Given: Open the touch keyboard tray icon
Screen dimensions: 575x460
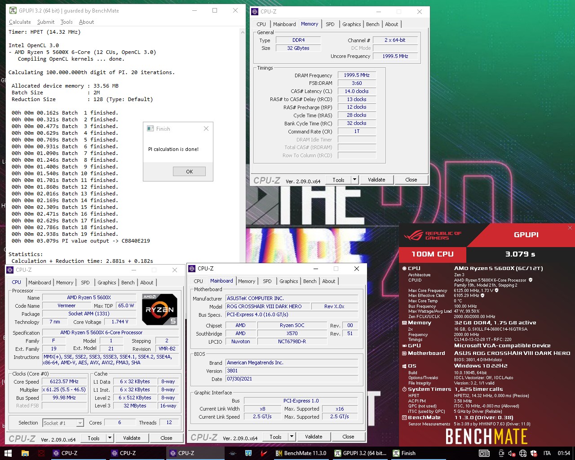Looking at the screenshot, I should pyautogui.click(x=484, y=453).
